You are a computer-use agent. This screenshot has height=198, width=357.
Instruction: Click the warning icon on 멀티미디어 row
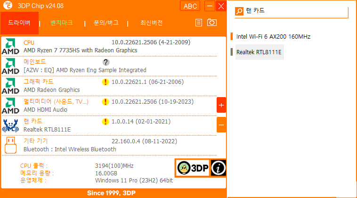click(x=105, y=102)
